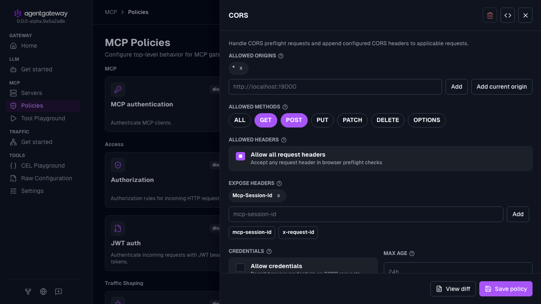The width and height of the screenshot is (541, 304).
Task: Click MCP breadcrumb link
Action: tap(111, 12)
